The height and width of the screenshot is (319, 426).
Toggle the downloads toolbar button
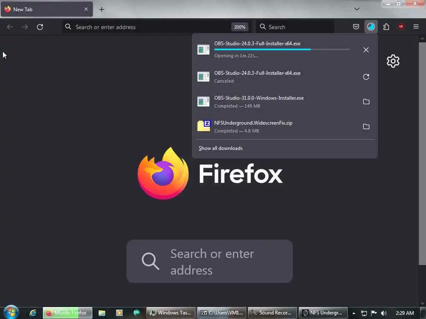click(371, 27)
